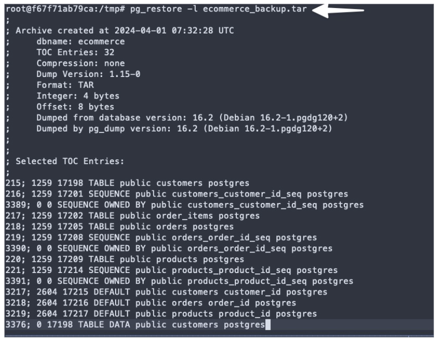This screenshot has height=342, width=438.
Task: Click the ecommerce_backup.tar filename
Action: coord(255,9)
